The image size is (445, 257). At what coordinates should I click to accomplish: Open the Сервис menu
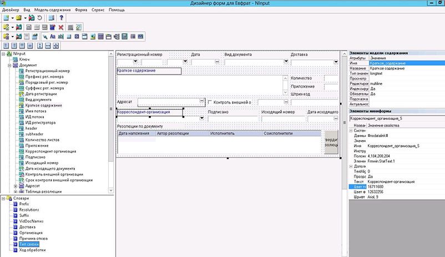pyautogui.click(x=98, y=9)
